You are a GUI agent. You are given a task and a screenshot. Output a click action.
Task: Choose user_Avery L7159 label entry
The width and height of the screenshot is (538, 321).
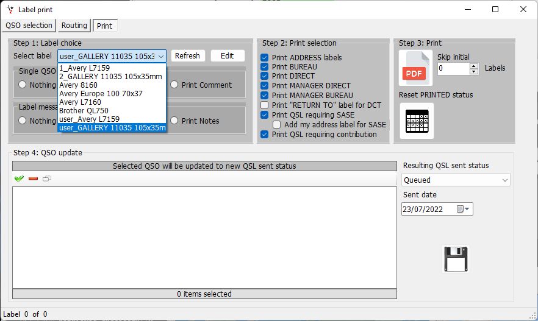(x=112, y=119)
